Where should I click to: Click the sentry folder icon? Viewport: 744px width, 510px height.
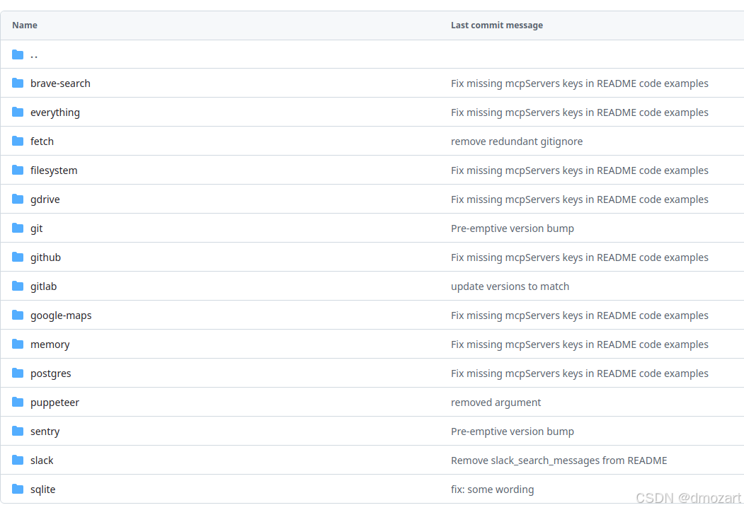pyautogui.click(x=18, y=431)
